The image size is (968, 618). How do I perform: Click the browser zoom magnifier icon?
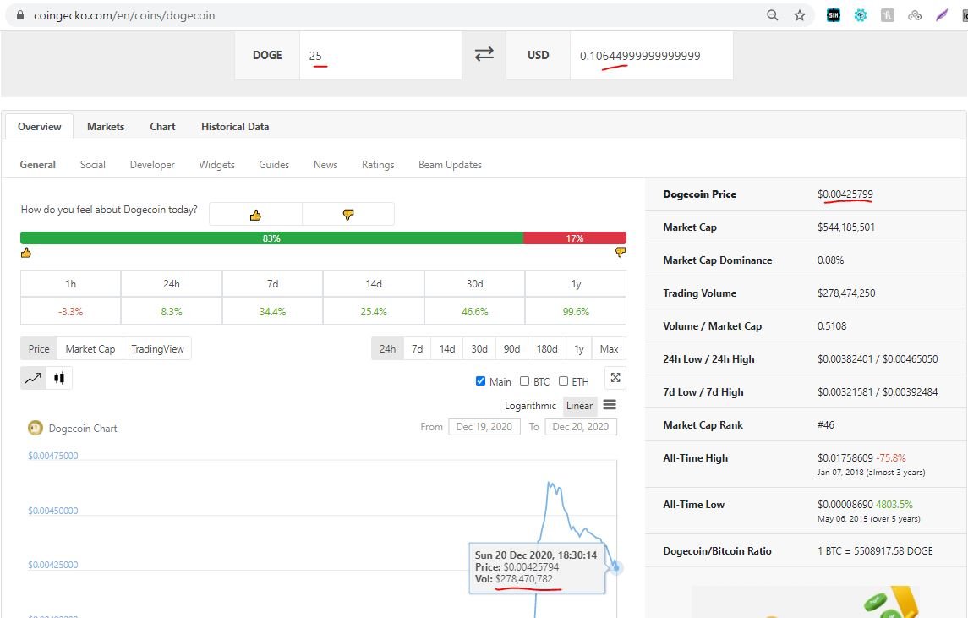(772, 15)
